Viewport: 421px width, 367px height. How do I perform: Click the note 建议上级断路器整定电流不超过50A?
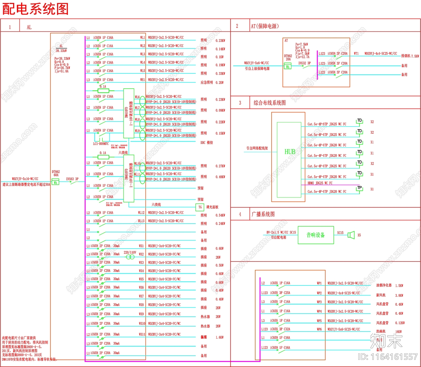[x=26, y=185]
